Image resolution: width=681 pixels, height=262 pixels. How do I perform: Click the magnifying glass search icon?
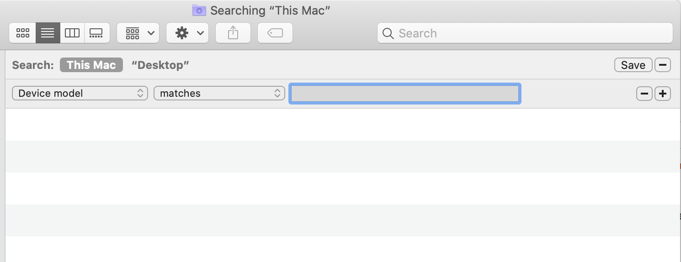[388, 33]
